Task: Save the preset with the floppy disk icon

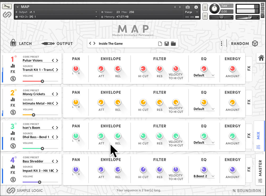Action: (x=167, y=44)
